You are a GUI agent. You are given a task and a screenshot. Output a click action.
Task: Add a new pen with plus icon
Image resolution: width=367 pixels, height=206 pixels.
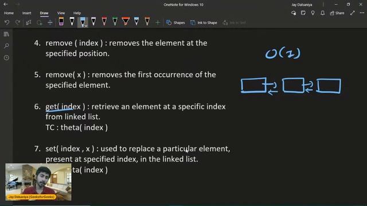point(158,23)
